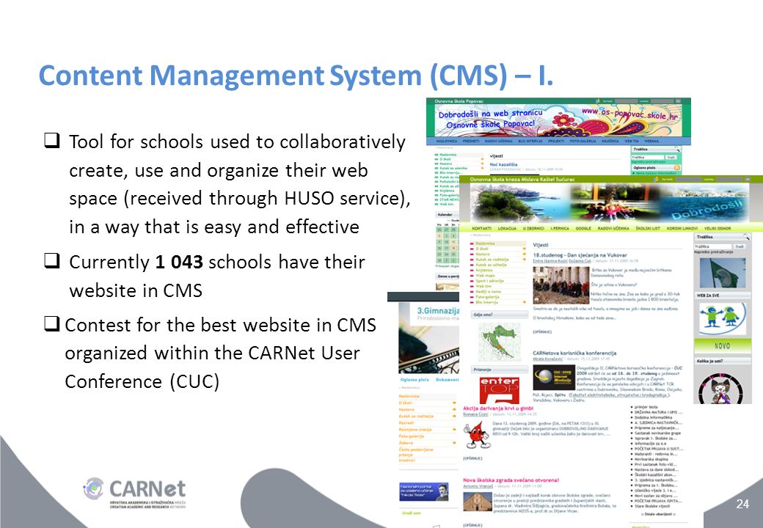This screenshot has height=528, width=763.
Task: Click 'Ostale obavijesti' link below list
Action: 660,514
